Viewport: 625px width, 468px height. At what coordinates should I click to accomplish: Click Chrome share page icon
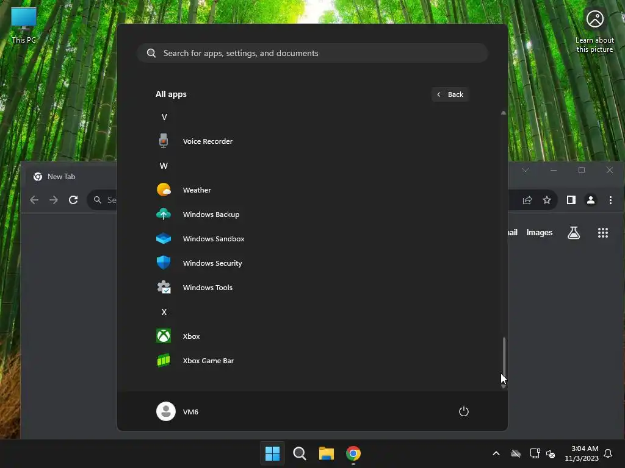tap(527, 200)
